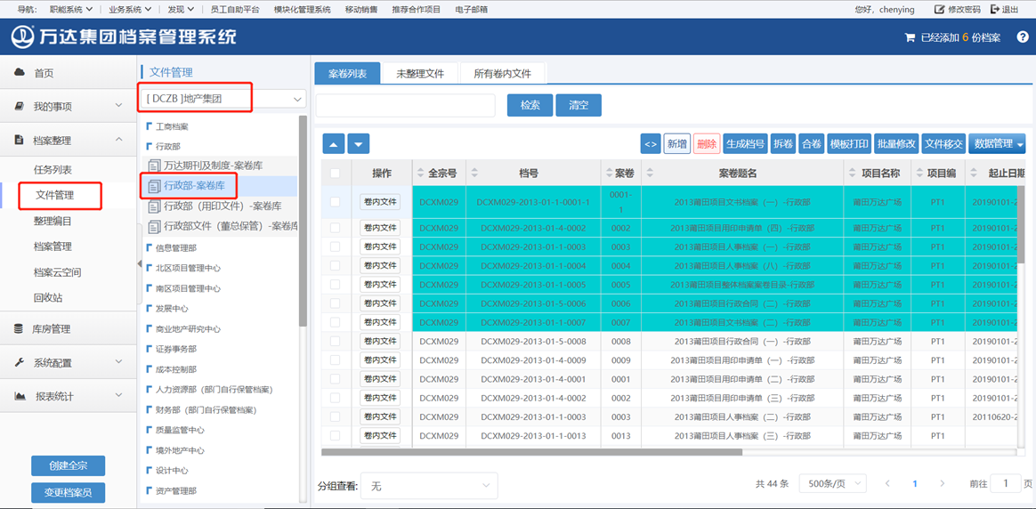
Task: Click the search text input field
Action: pyautogui.click(x=406, y=105)
